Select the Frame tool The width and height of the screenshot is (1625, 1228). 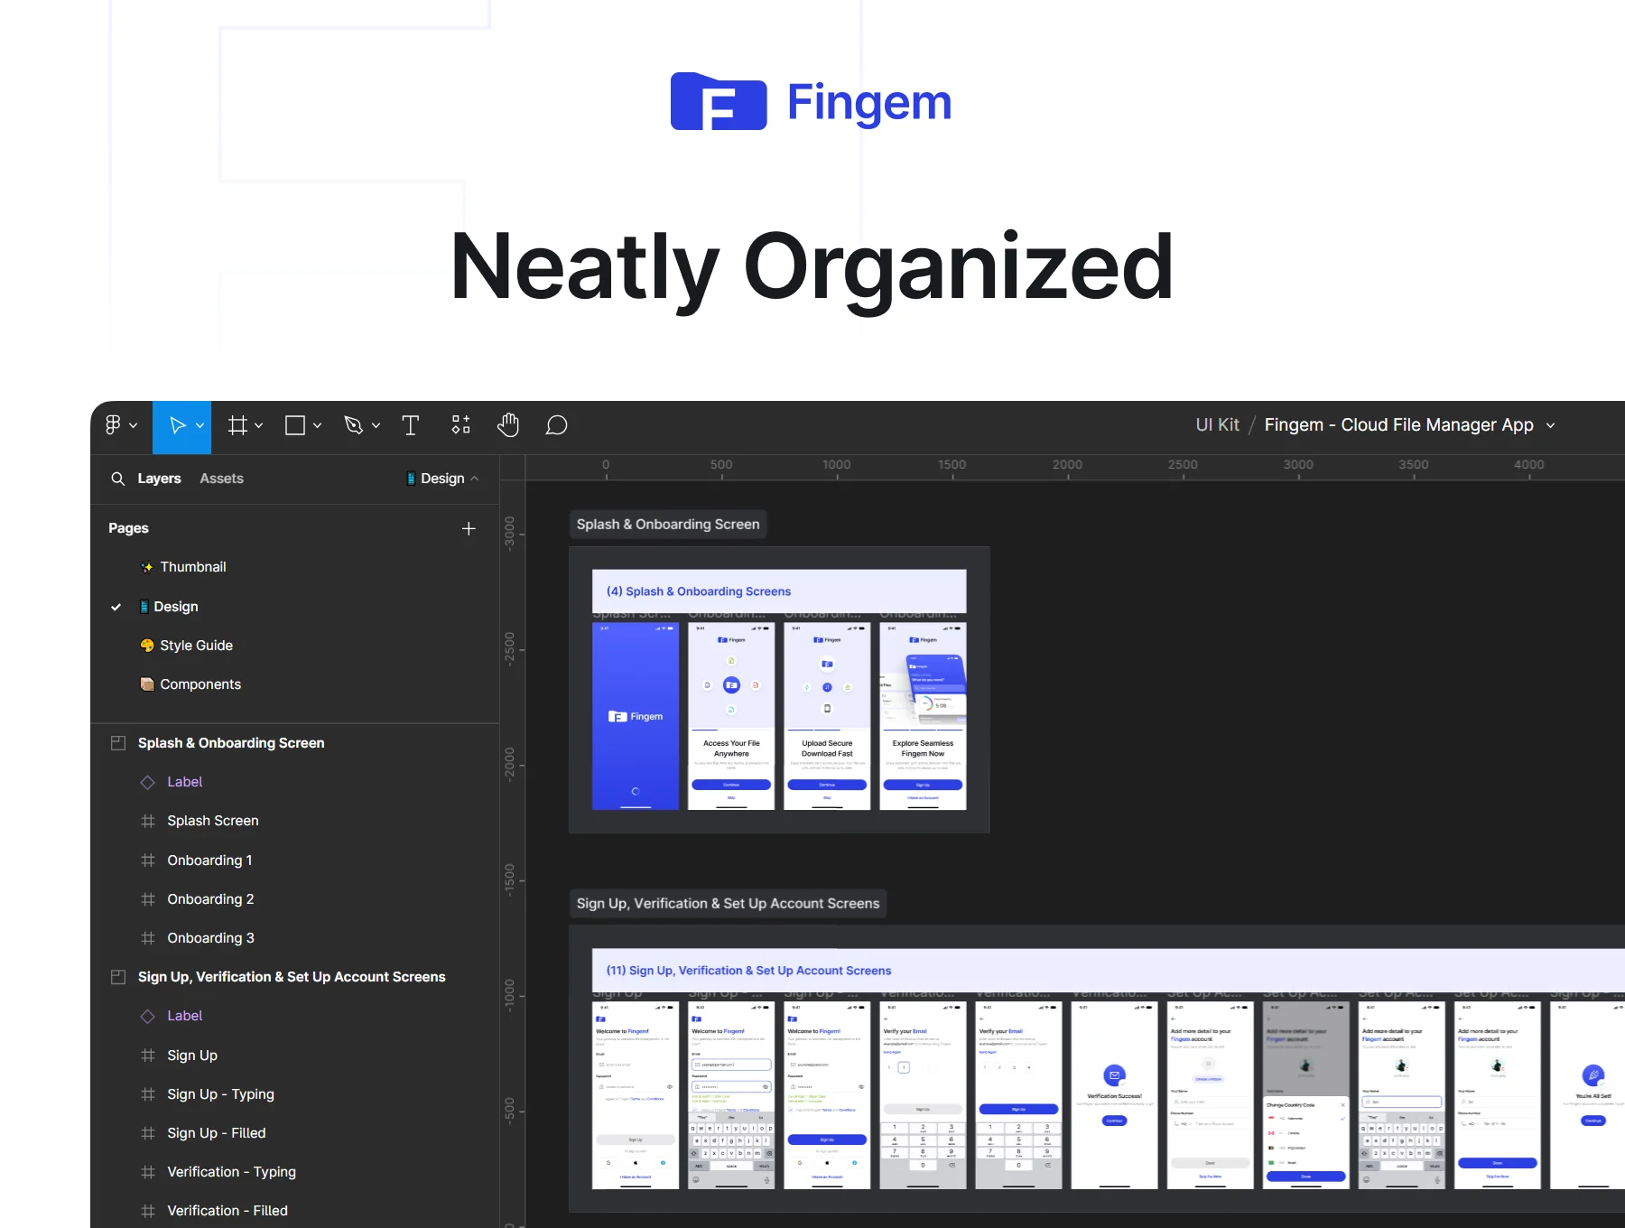coord(237,425)
